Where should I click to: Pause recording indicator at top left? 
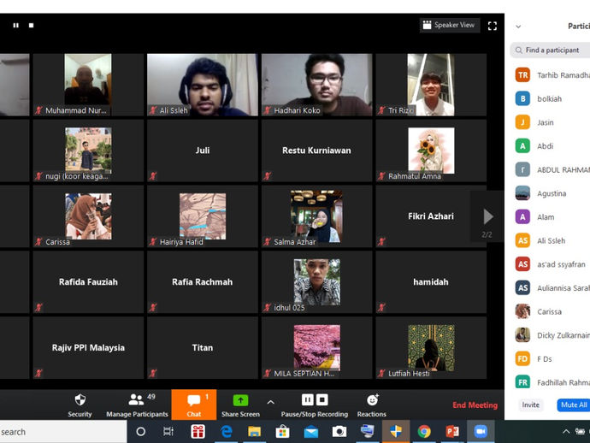click(15, 25)
